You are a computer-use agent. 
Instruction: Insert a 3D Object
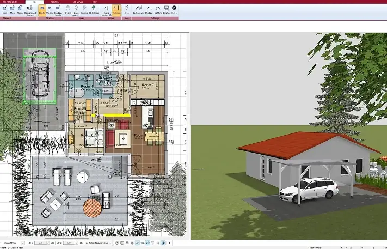68,10
